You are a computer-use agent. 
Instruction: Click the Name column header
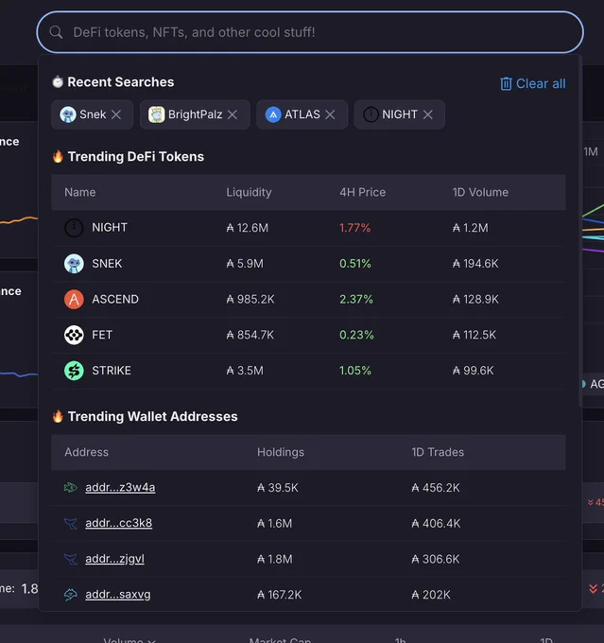coord(80,192)
